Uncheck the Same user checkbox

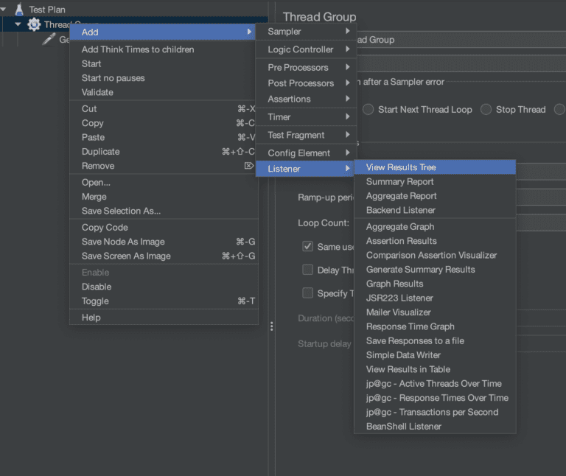[x=308, y=247]
